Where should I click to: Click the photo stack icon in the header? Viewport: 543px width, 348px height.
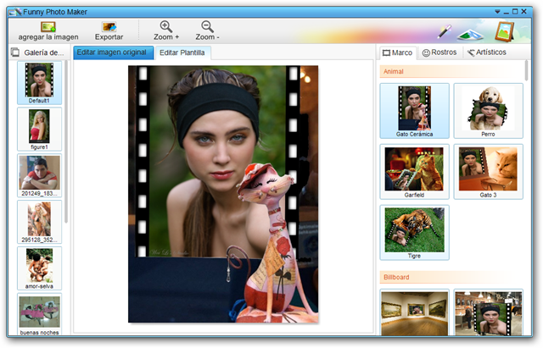coord(470,34)
